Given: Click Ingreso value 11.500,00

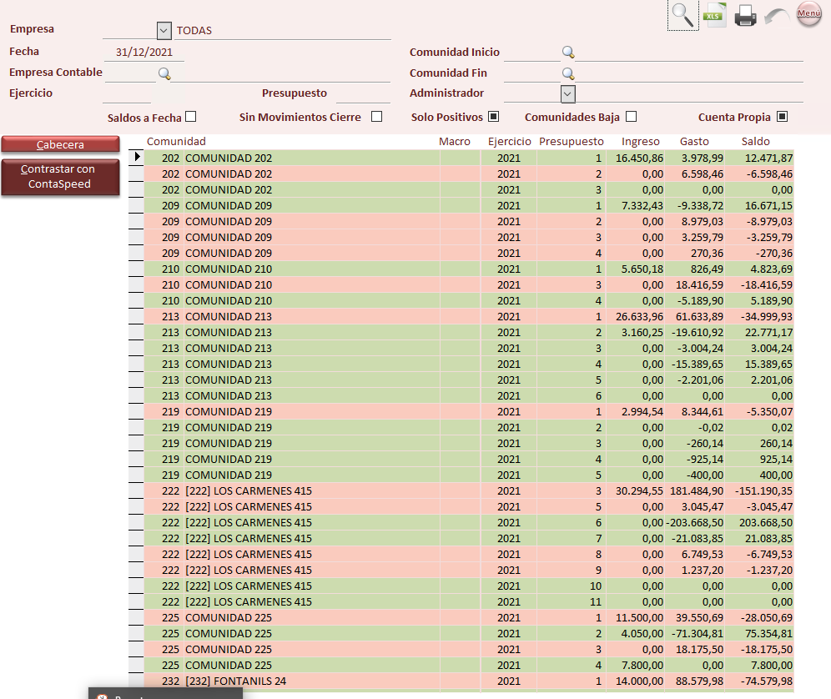Looking at the screenshot, I should (639, 618).
